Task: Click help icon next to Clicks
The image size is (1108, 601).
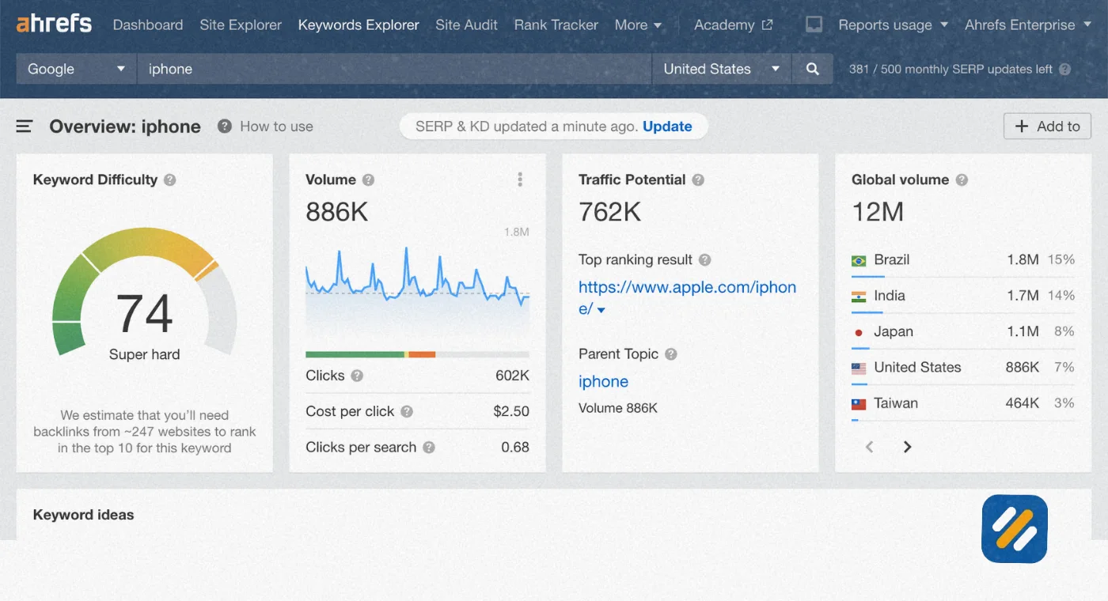Action: click(x=357, y=376)
